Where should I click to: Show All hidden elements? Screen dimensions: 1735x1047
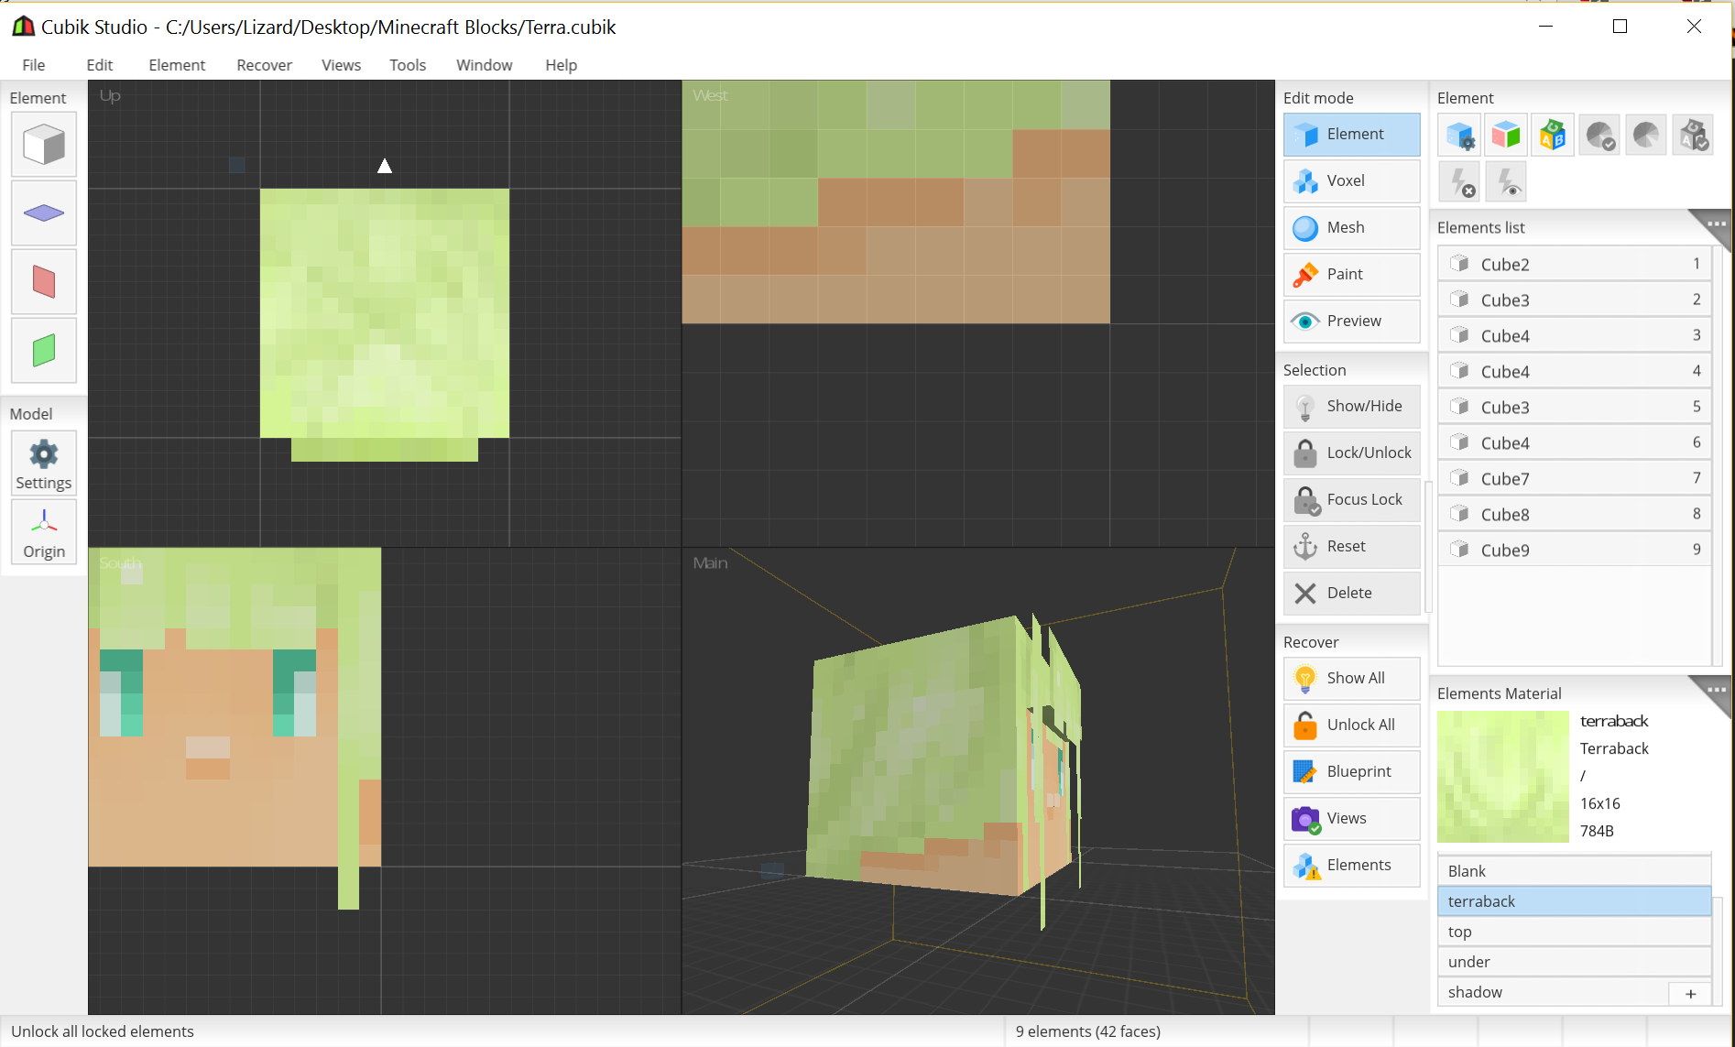pyautogui.click(x=1351, y=678)
